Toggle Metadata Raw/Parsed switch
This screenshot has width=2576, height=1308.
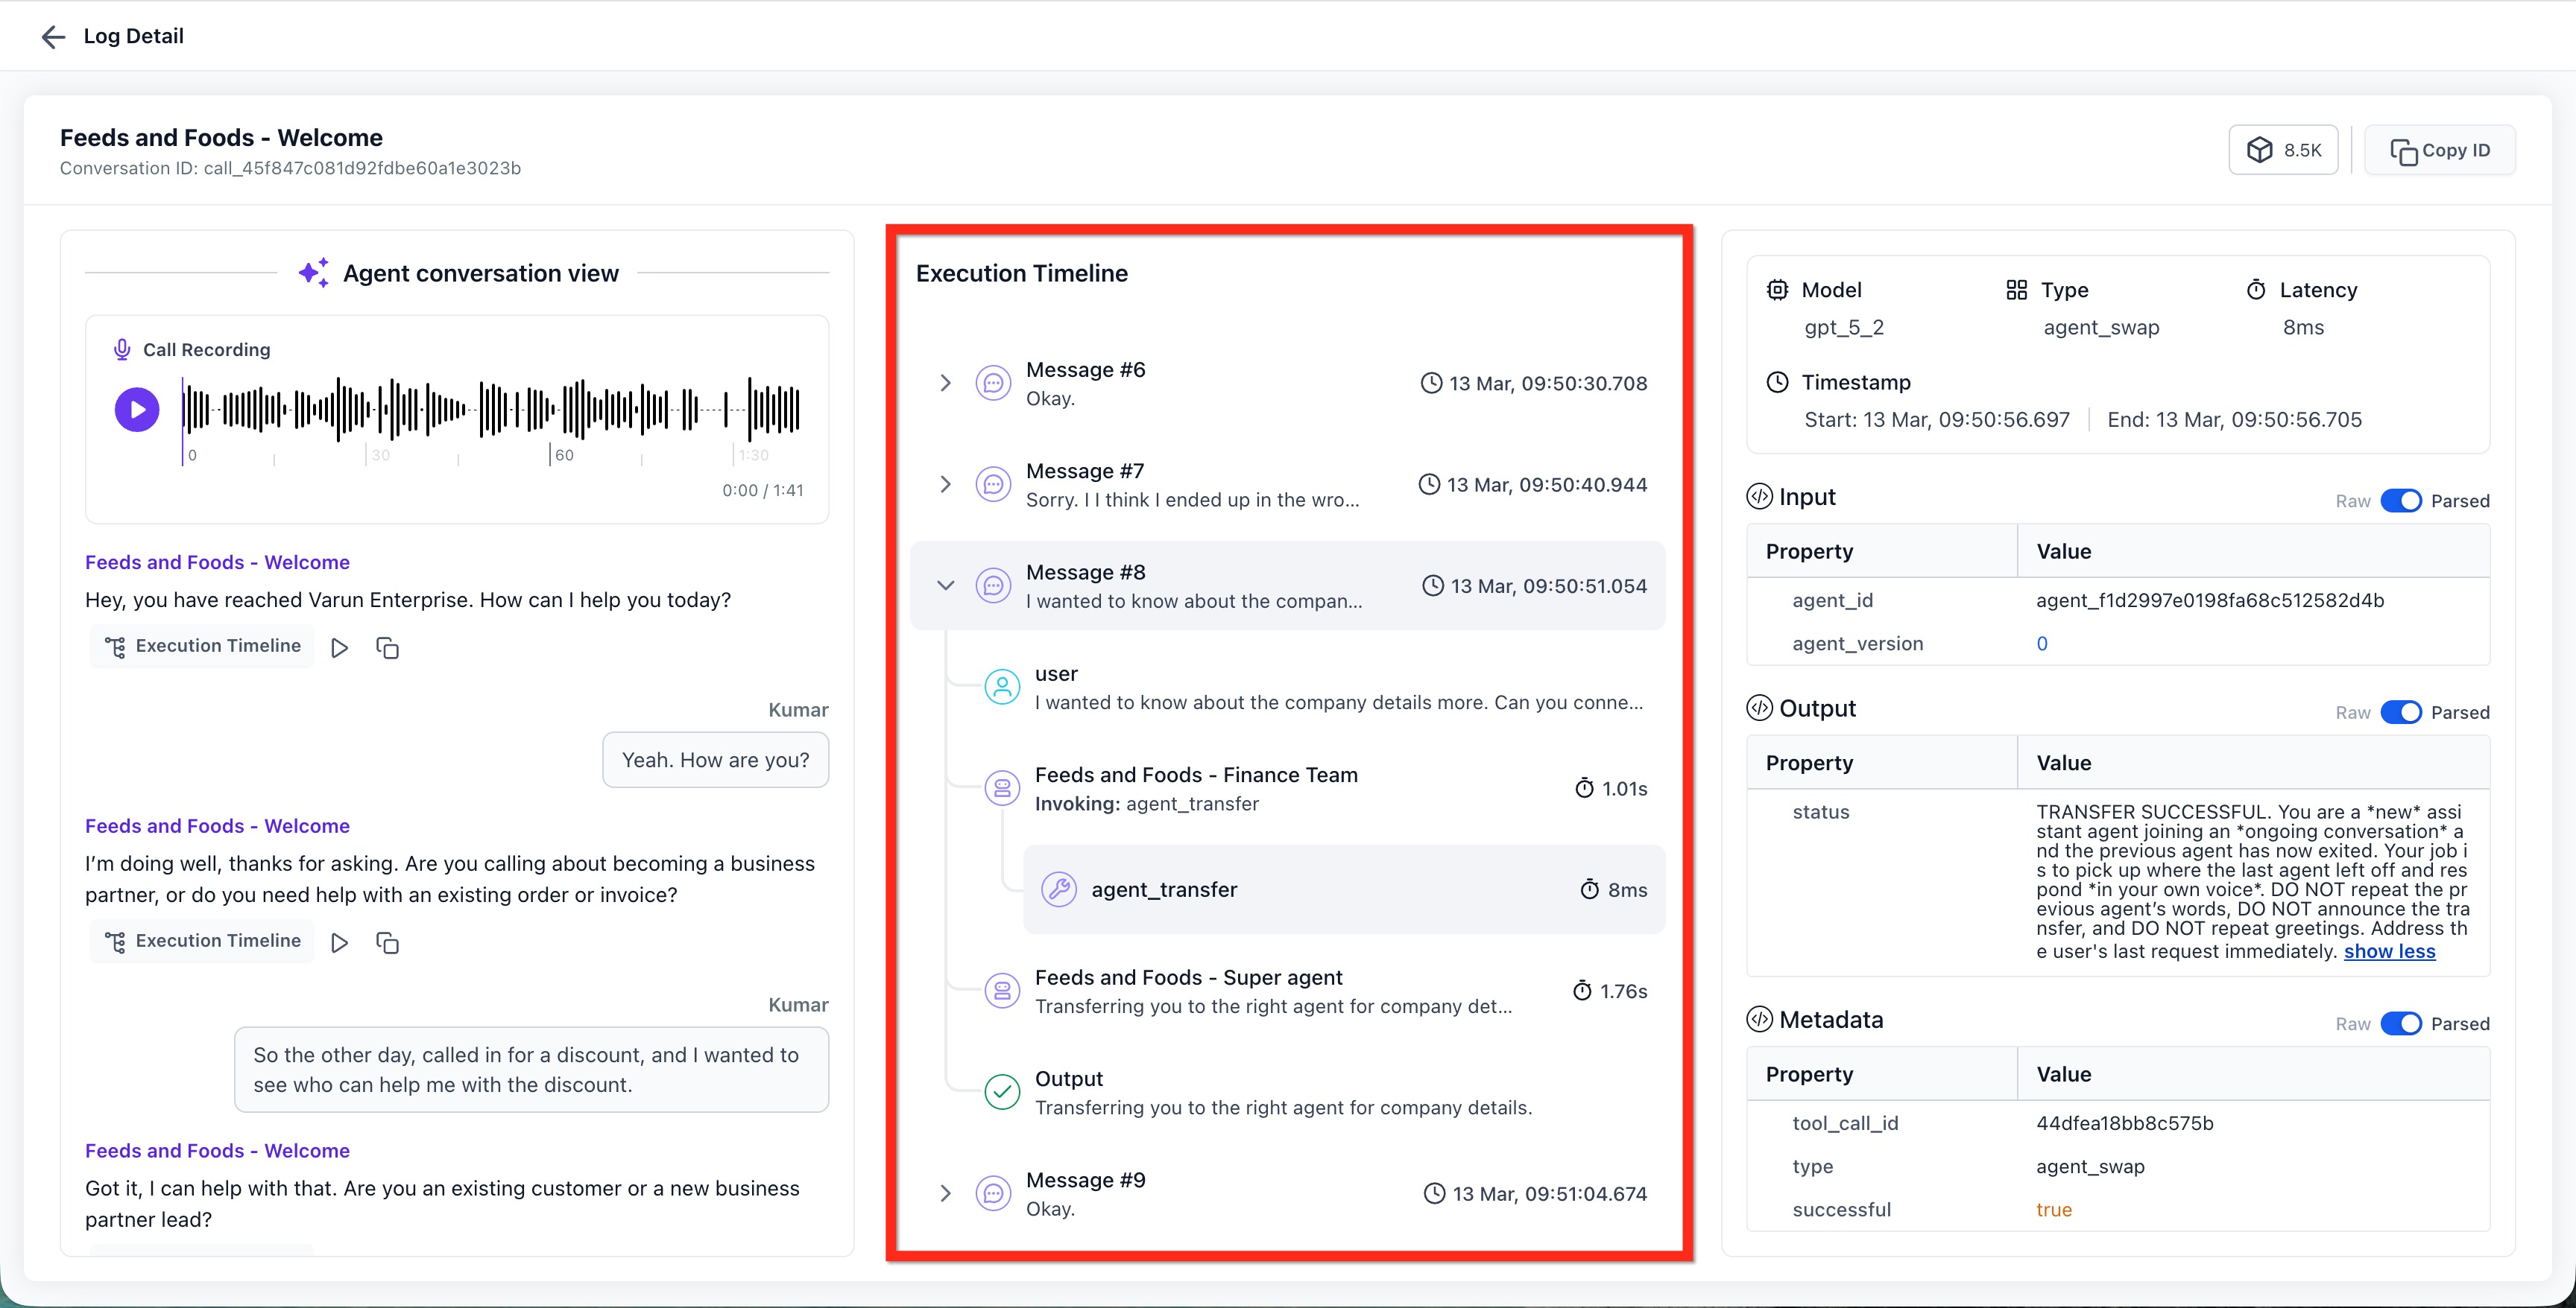coord(2400,1023)
